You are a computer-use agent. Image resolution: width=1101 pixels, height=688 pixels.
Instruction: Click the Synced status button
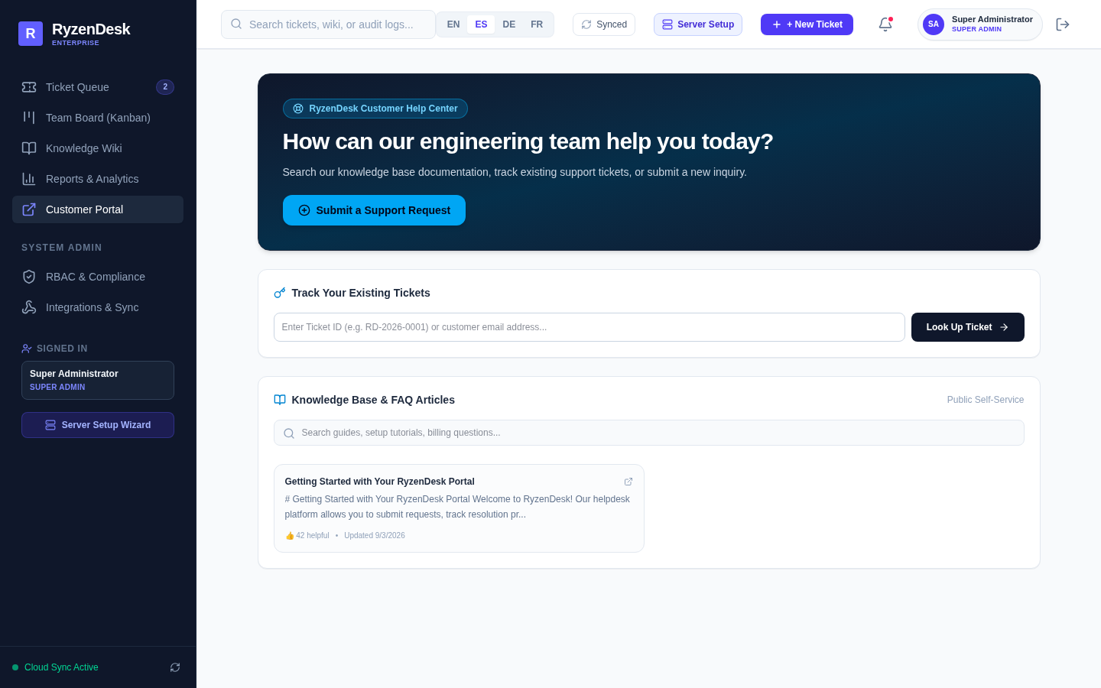(x=604, y=24)
